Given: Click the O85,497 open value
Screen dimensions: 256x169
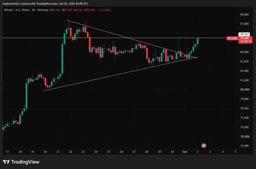Looking at the screenshot, I should tap(55, 10).
